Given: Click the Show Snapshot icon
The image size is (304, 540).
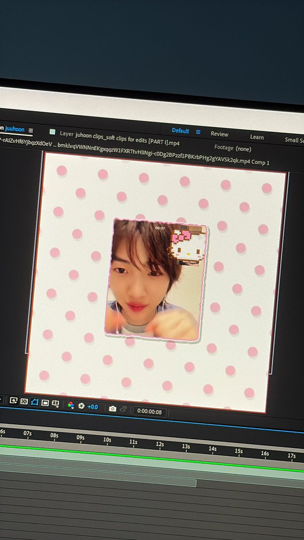Looking at the screenshot, I should tap(123, 409).
